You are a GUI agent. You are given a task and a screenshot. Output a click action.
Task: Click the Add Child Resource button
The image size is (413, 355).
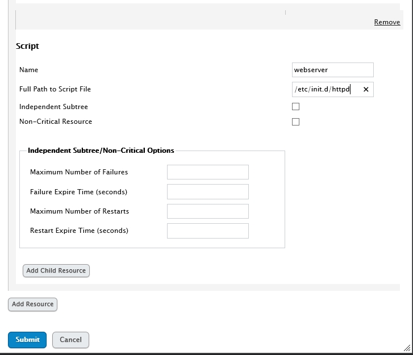(x=56, y=270)
